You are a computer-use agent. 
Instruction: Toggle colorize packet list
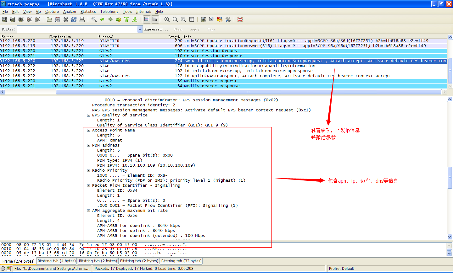pos(147,19)
